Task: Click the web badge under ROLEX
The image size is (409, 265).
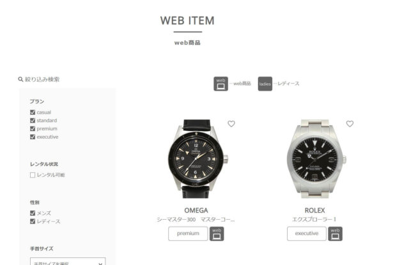Action: coord(335,234)
